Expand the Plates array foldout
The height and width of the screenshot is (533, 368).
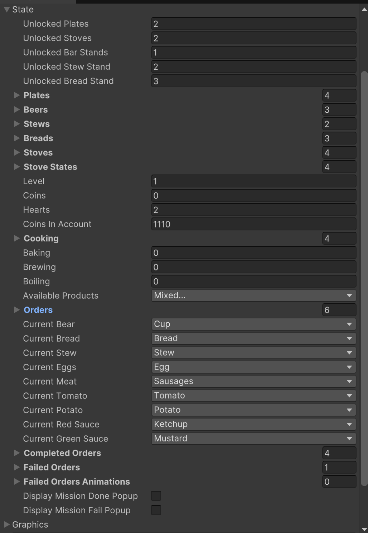[17, 95]
